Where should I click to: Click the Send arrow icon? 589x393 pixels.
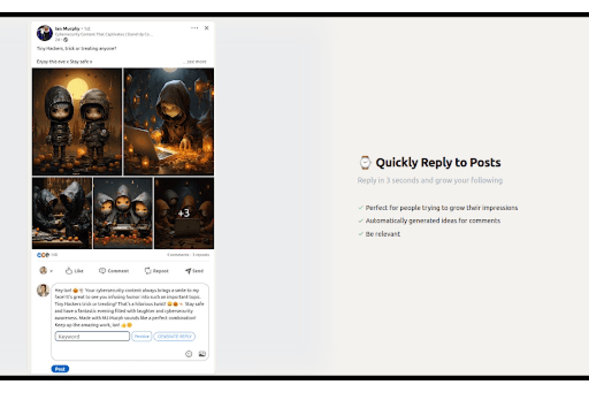click(188, 271)
